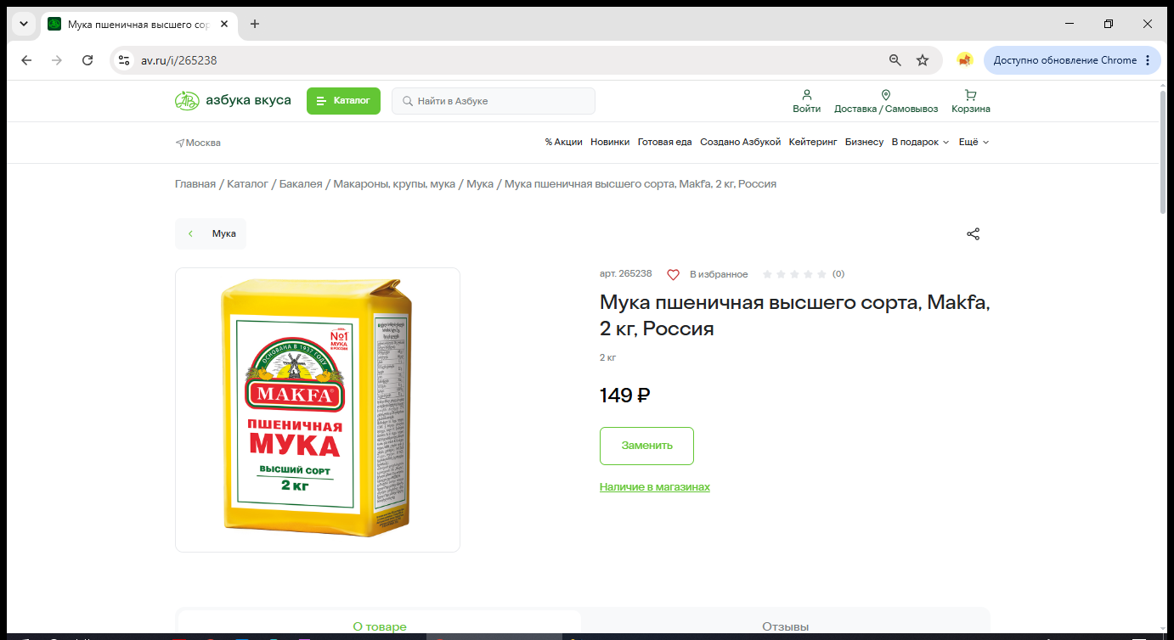Screen dimensions: 1174x640
Task: Go to Главная breadcrumb
Action: [x=195, y=184]
